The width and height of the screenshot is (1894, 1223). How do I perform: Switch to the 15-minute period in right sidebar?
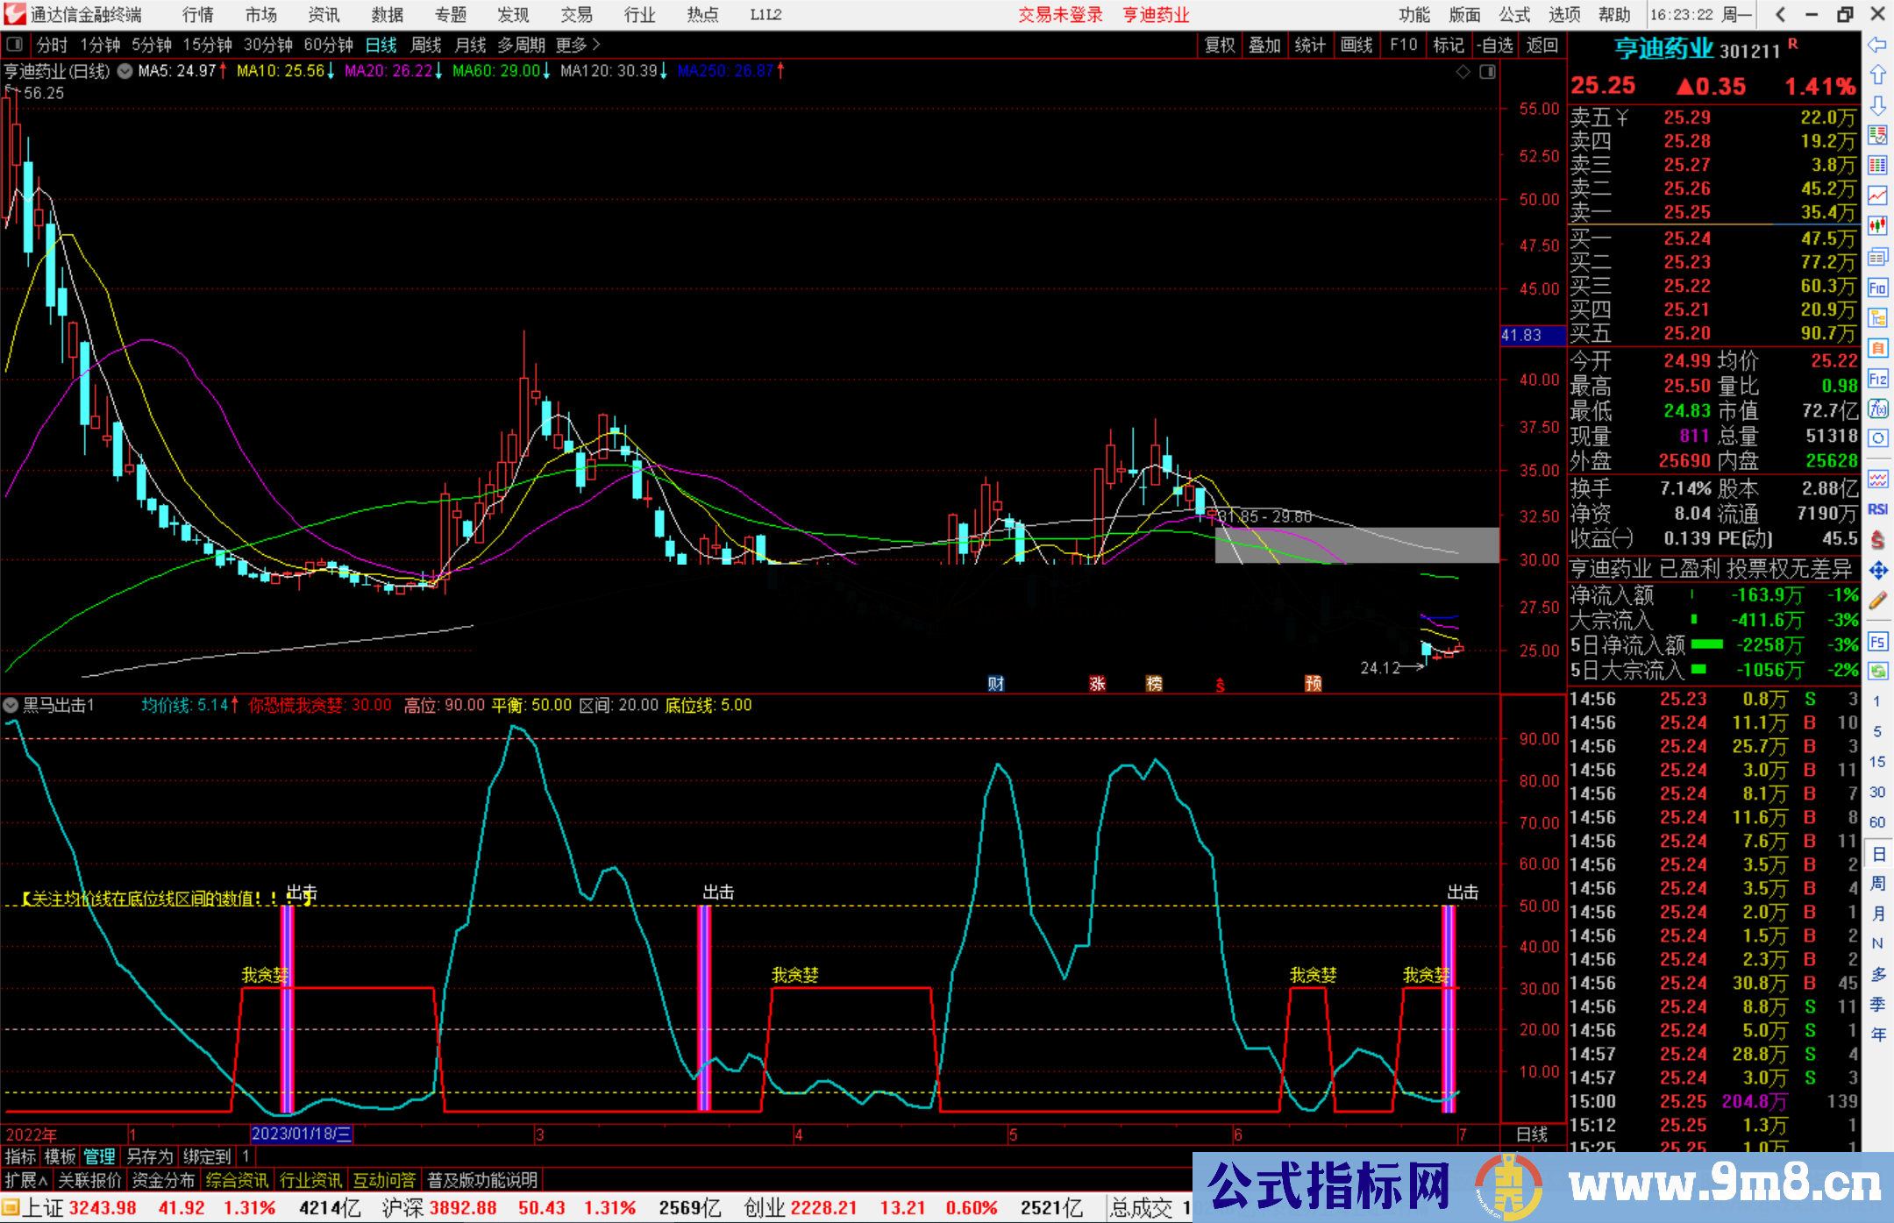pos(1876,762)
